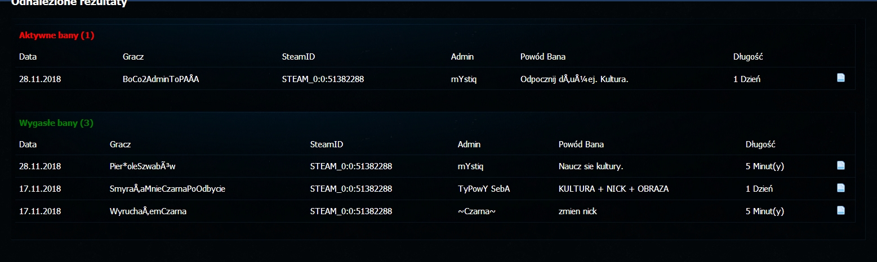Click ban reason 'KULTURA + NICK + OBRAZA'
This screenshot has width=877, height=262.
613,189
